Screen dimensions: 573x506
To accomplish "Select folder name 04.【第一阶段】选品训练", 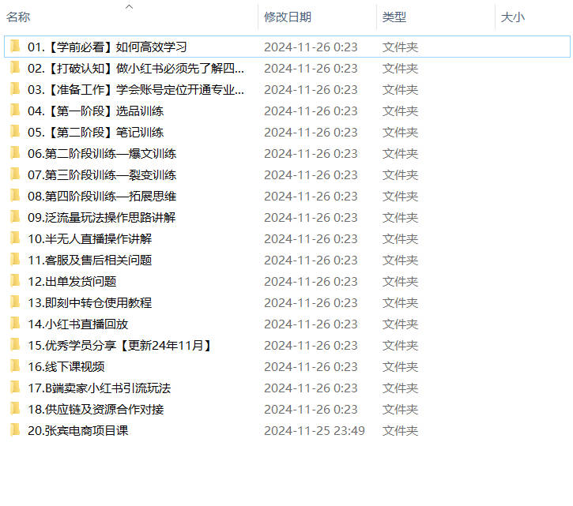I will (96, 111).
